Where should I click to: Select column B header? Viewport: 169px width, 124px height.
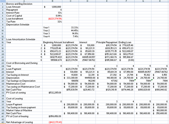click(x=52, y=1)
